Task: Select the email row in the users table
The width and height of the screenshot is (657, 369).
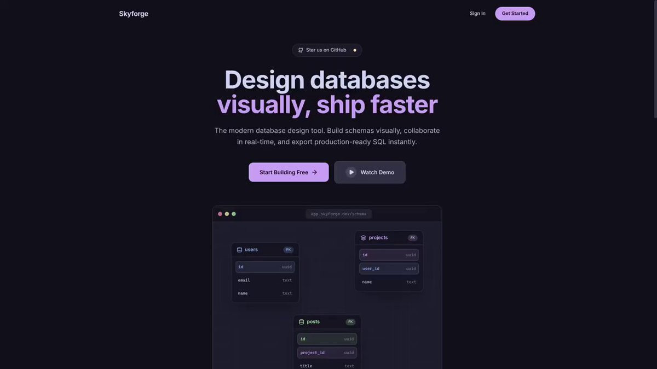Action: coord(265,280)
